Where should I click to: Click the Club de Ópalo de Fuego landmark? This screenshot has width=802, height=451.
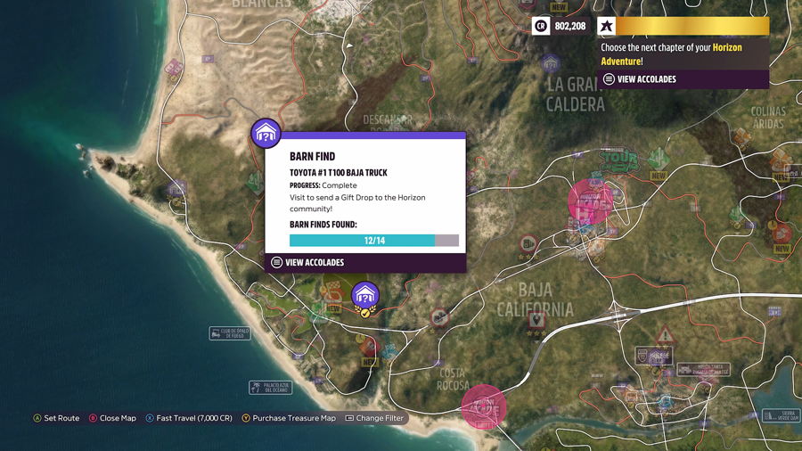tap(230, 333)
